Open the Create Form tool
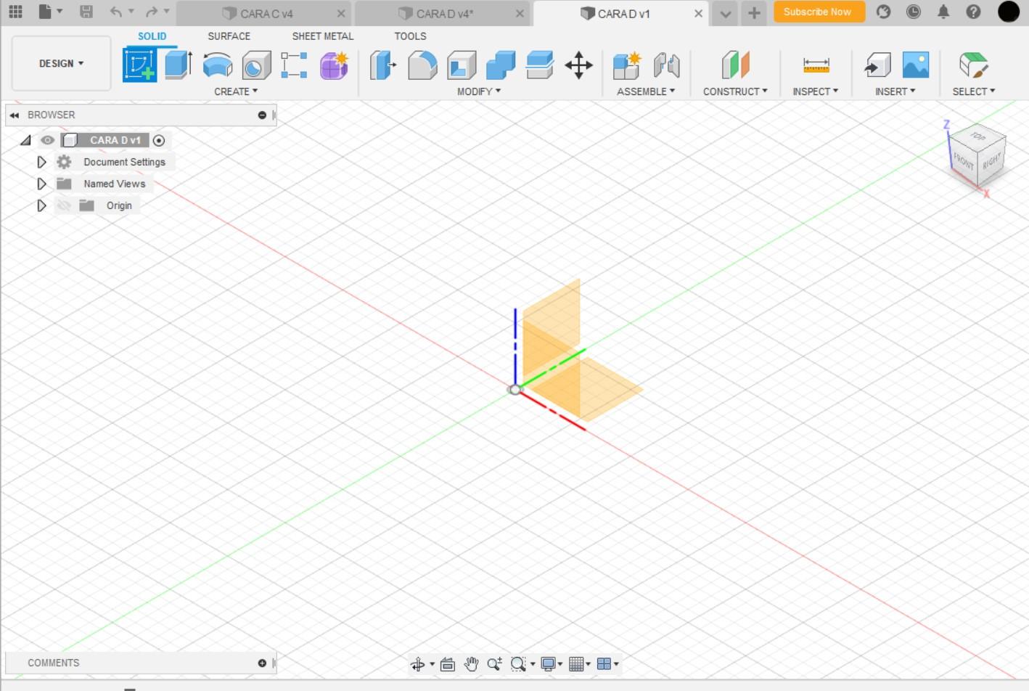Viewport: 1029px width, 691px height. pos(334,65)
